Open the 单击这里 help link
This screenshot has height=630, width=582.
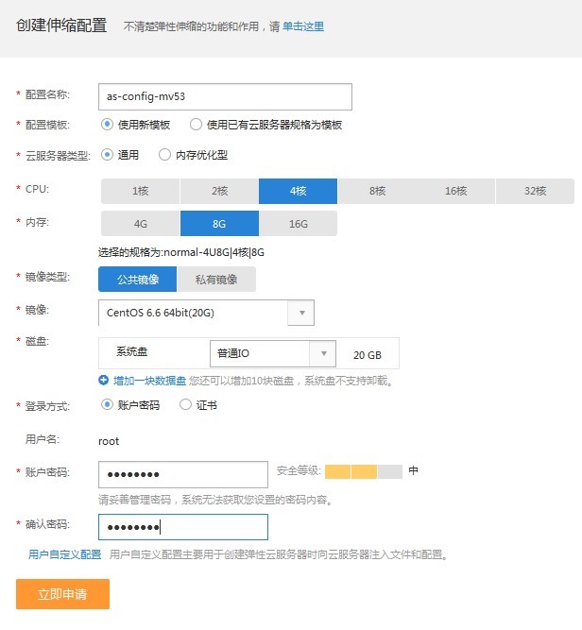[x=303, y=27]
